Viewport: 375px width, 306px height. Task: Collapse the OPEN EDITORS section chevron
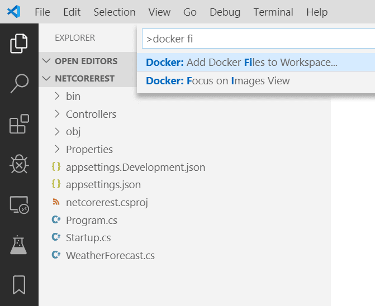coord(46,61)
